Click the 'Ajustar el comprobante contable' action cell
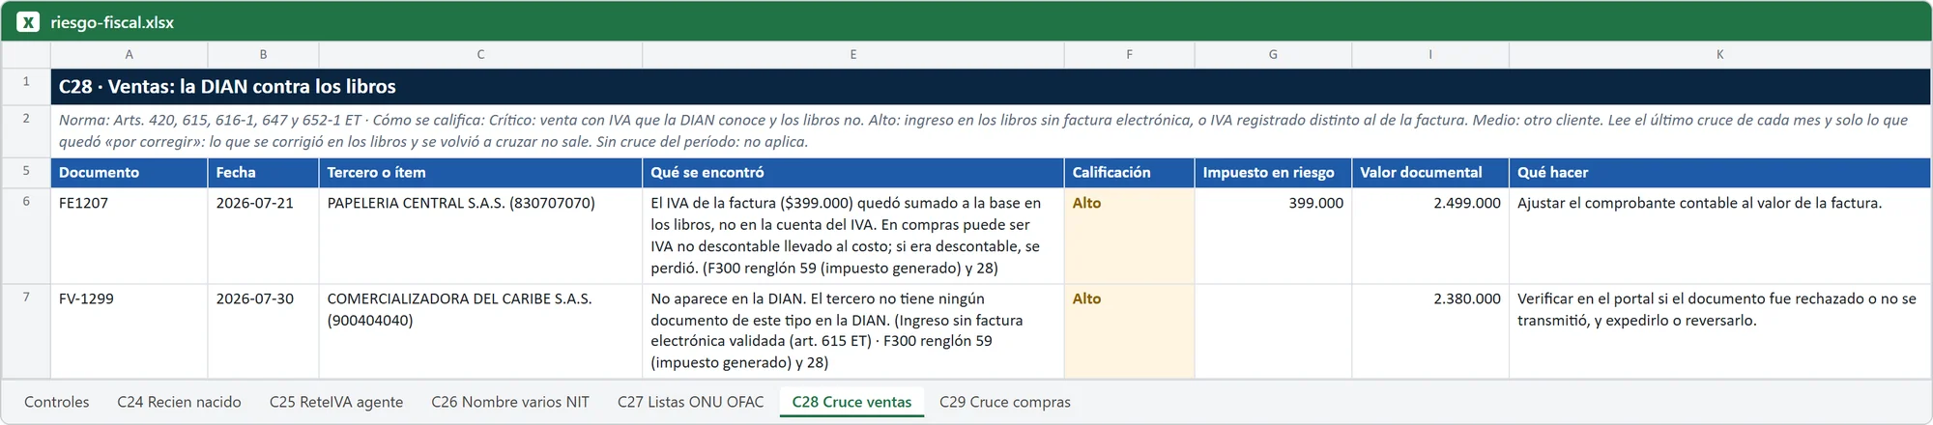This screenshot has width=1933, height=425. click(x=1719, y=235)
